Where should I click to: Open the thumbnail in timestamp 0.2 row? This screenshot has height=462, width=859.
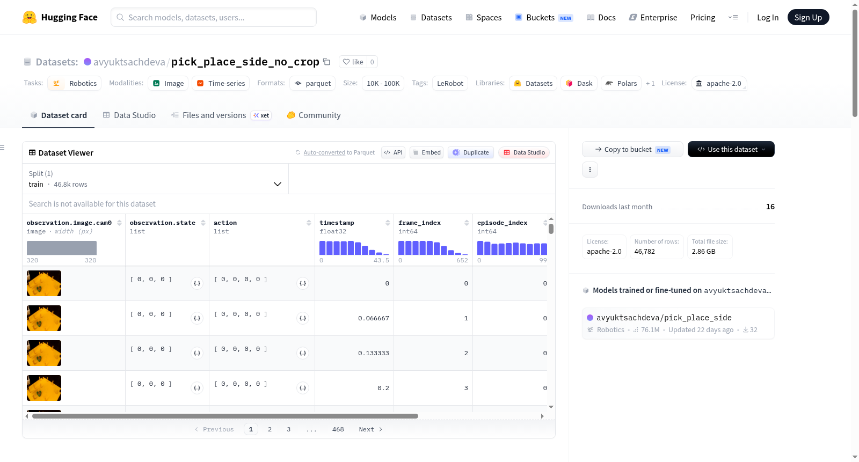(44, 388)
